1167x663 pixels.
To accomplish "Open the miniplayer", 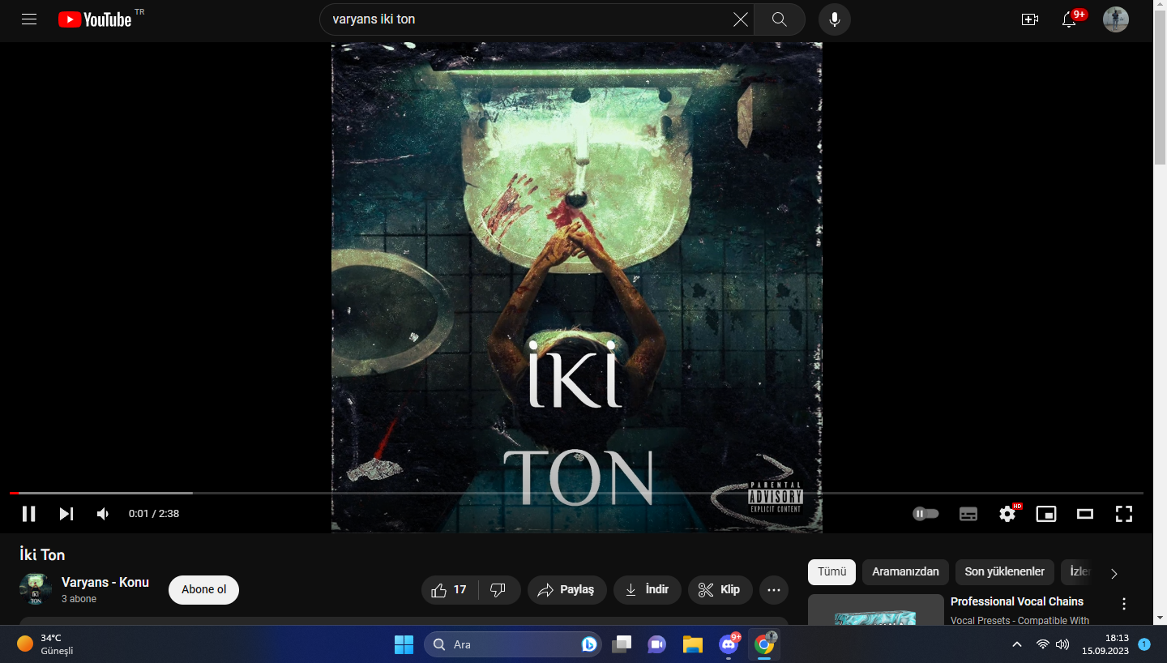I will coord(1046,514).
